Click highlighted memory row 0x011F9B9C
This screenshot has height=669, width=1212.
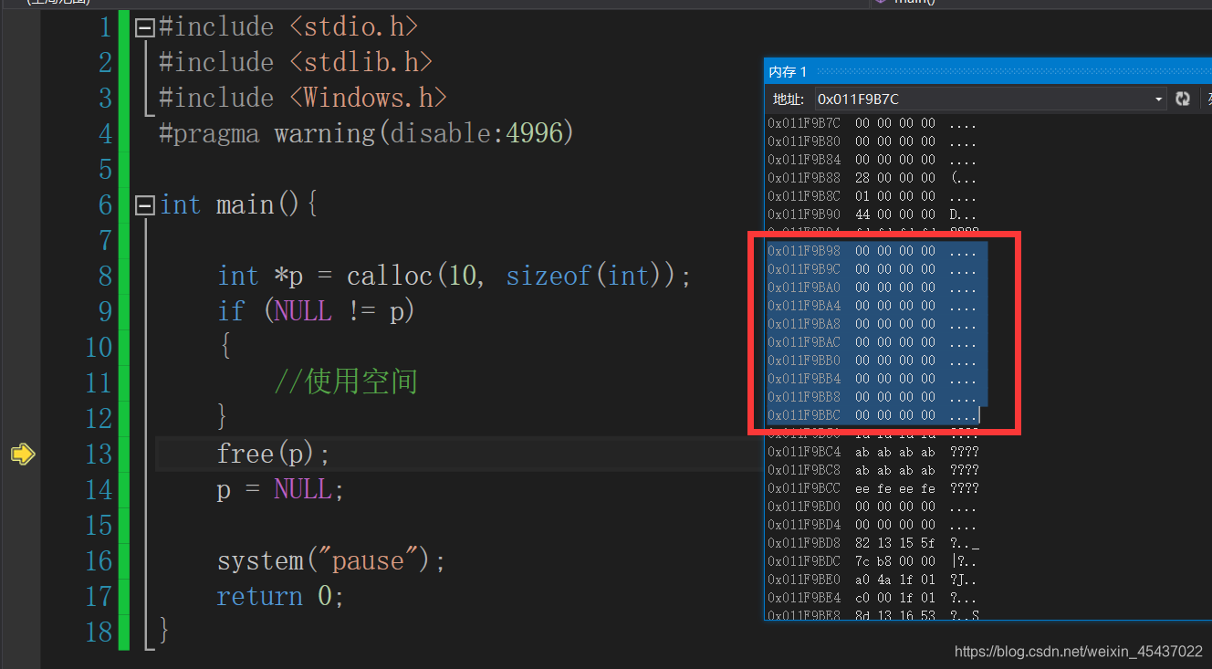click(872, 269)
